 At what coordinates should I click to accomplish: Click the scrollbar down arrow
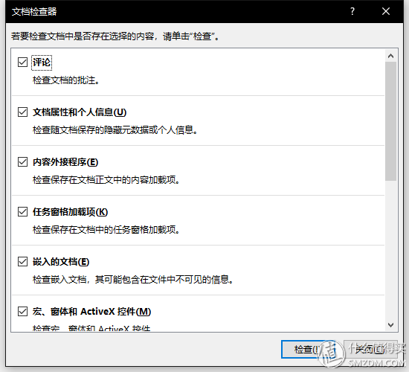click(390, 324)
